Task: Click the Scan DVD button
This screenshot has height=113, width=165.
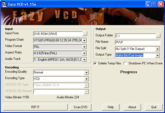Action: pyautogui.click(x=80, y=107)
